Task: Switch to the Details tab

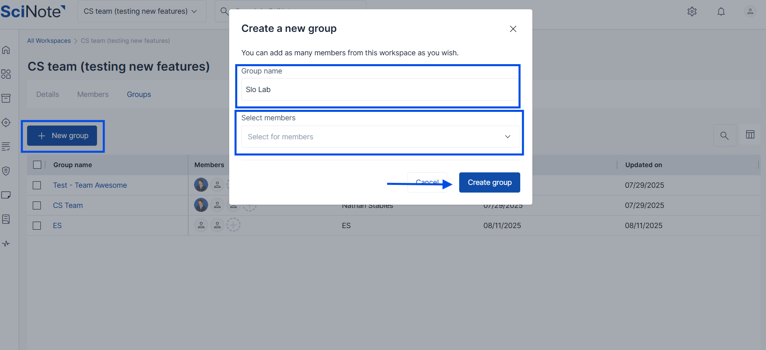Action: pos(48,94)
